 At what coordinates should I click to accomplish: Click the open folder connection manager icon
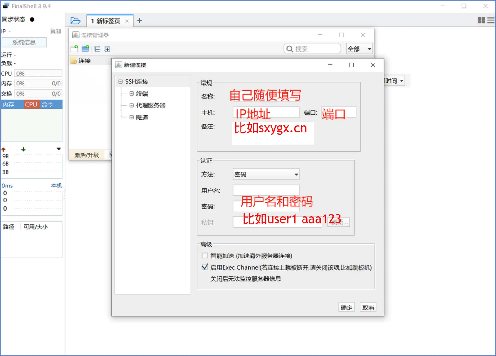point(75,21)
